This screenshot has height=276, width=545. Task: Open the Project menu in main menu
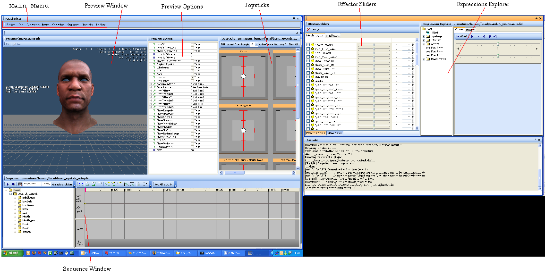click(x=10, y=24)
